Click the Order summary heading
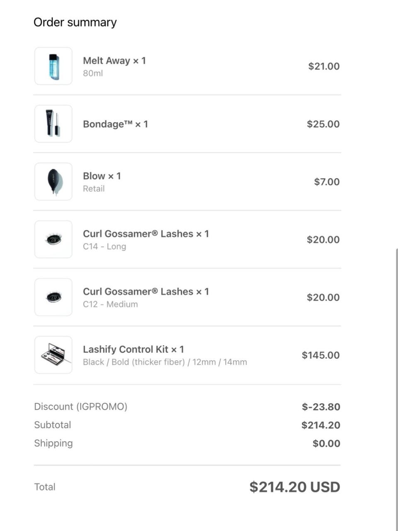The width and height of the screenshot is (398, 531). [75, 22]
